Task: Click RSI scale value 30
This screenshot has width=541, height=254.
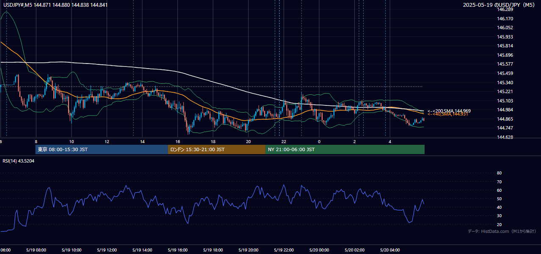Action: pos(499,215)
